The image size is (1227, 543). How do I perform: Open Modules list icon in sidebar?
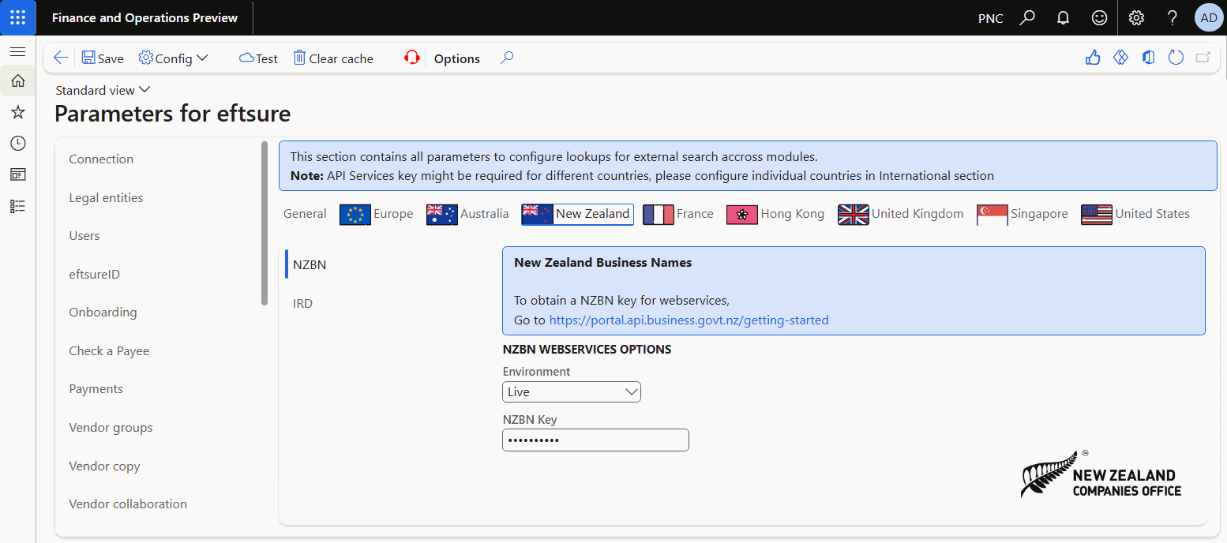tap(17, 206)
